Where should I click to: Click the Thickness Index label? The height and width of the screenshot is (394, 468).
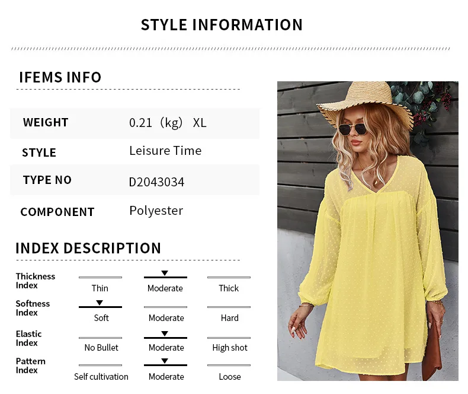(x=35, y=281)
